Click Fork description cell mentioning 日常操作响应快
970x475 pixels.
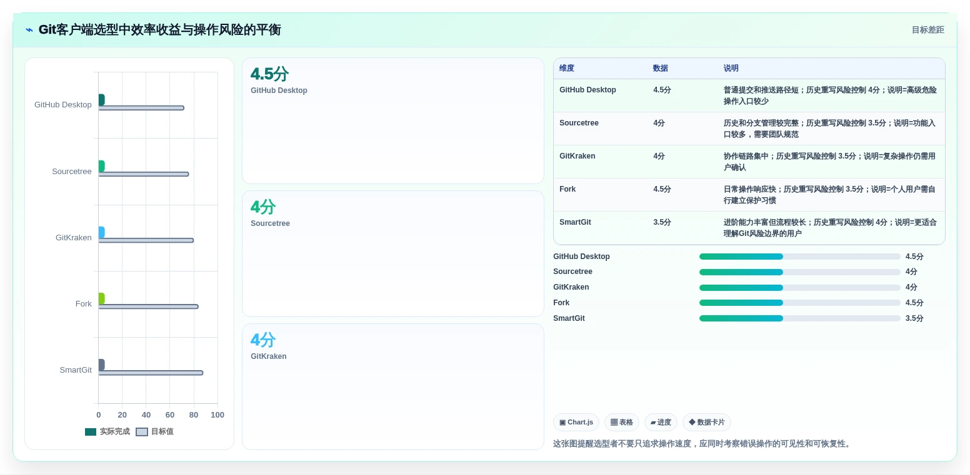(830, 195)
